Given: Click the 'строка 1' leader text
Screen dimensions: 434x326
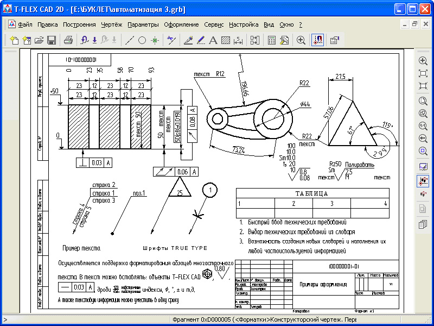Looking at the screenshot, I should point(104,193).
